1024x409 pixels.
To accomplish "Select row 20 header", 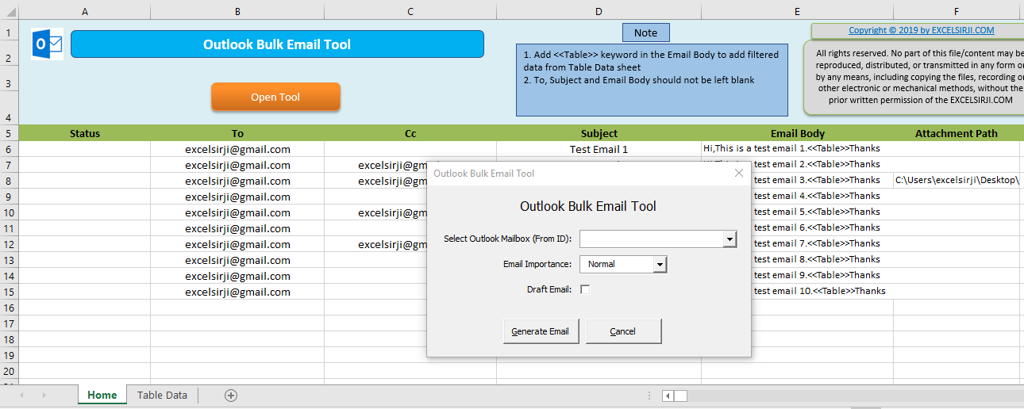I will 9,371.
